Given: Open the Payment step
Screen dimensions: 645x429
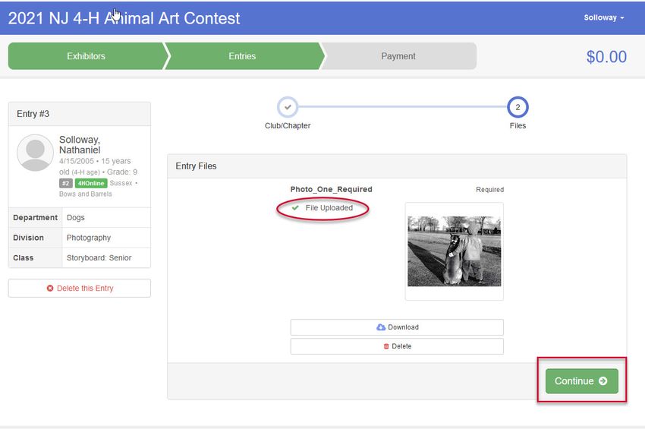Looking at the screenshot, I should [398, 56].
